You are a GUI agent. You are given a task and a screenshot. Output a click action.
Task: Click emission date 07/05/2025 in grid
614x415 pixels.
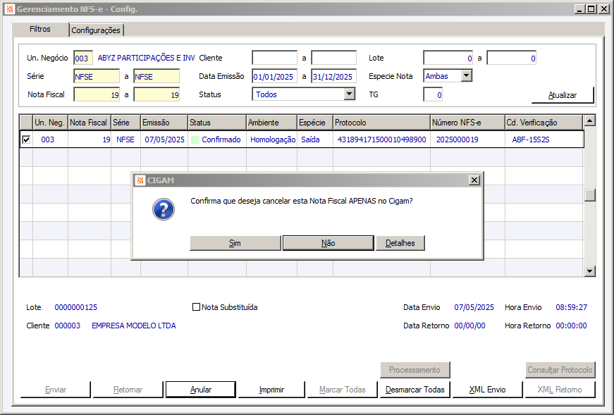(164, 140)
